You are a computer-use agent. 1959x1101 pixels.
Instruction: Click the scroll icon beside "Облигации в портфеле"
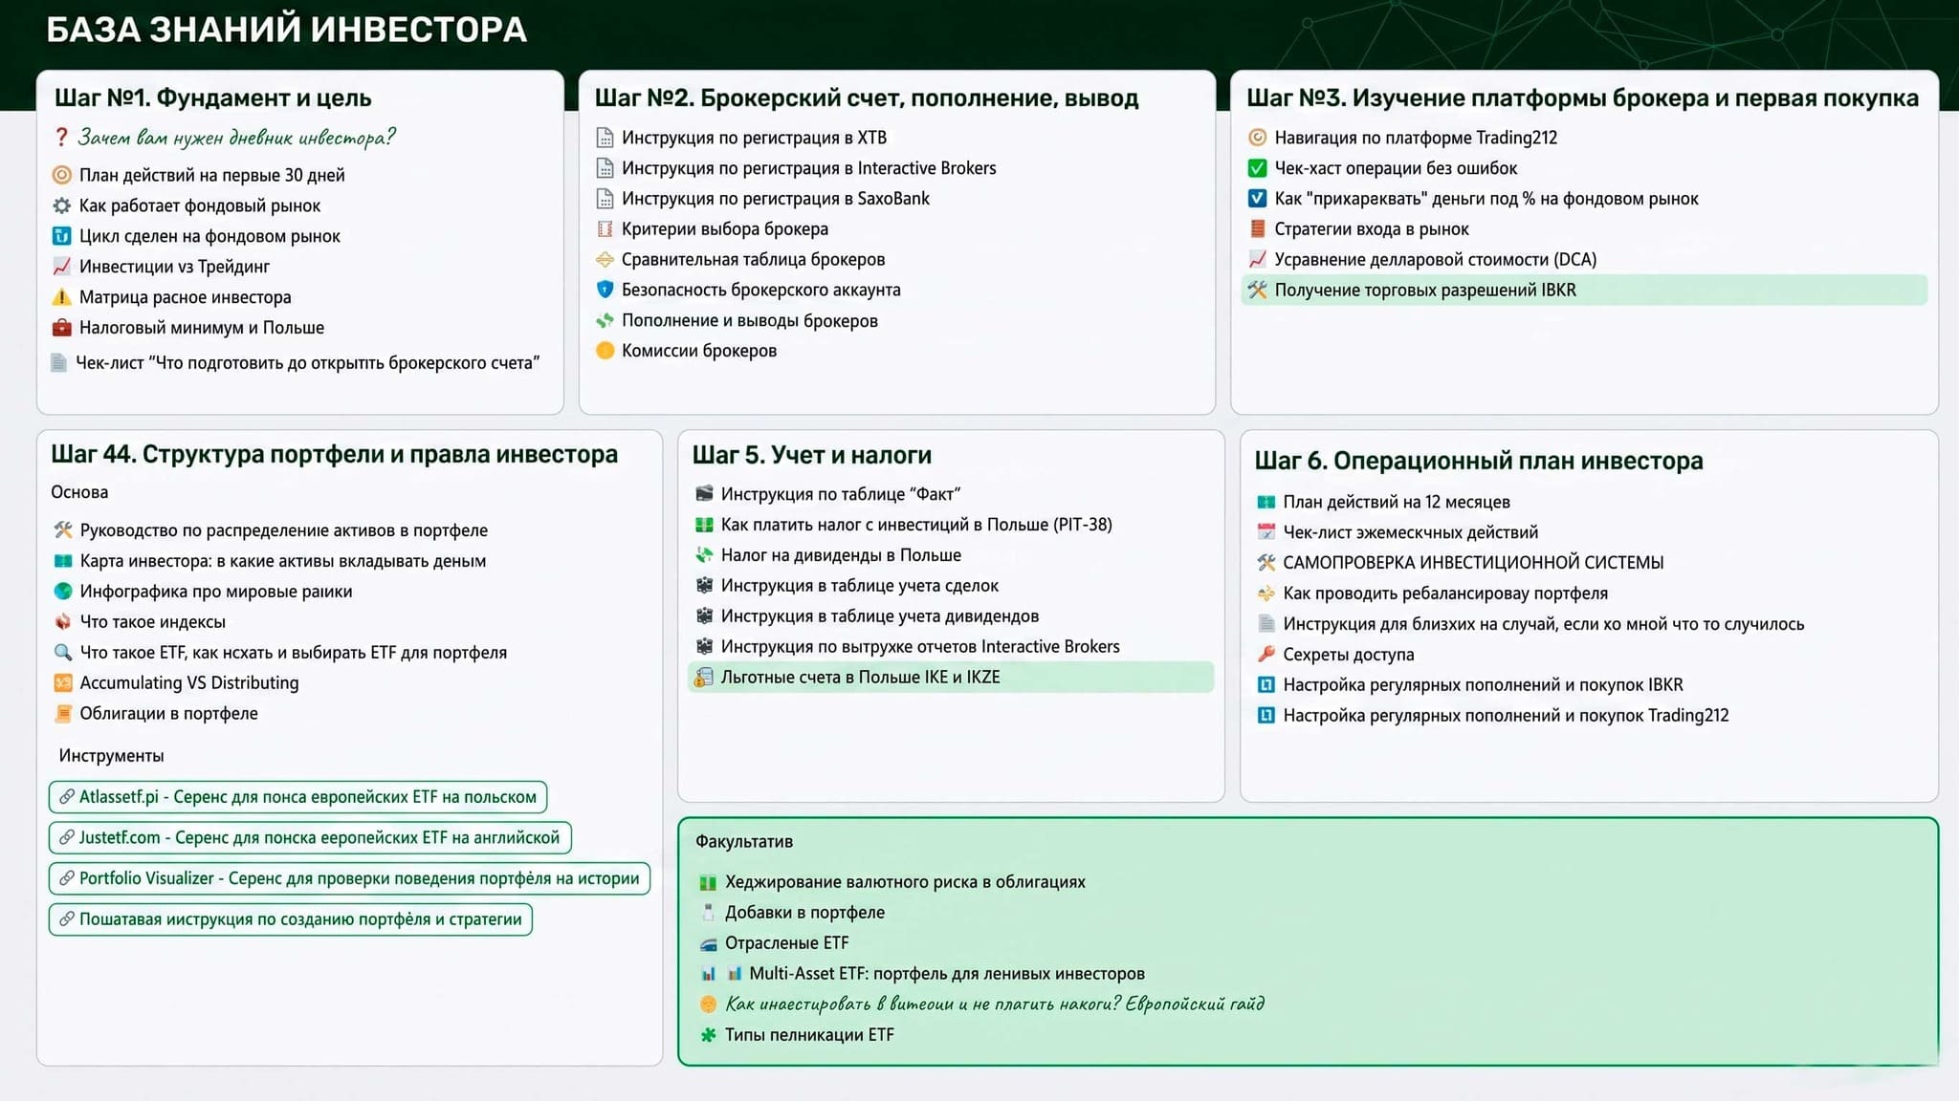63,714
